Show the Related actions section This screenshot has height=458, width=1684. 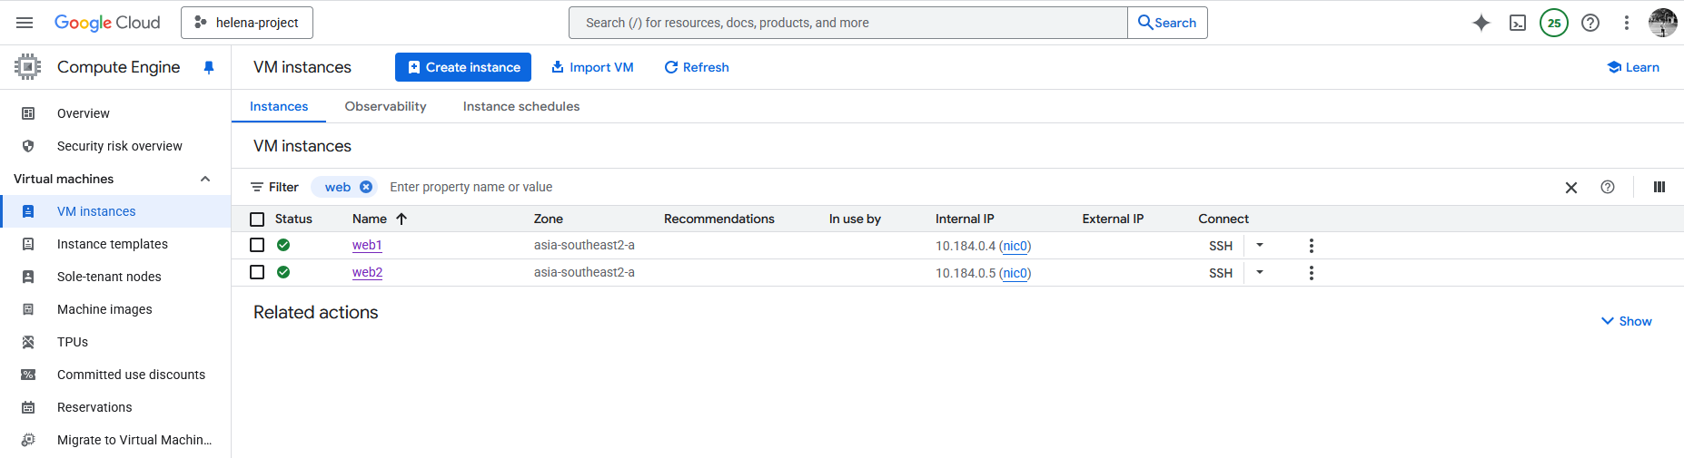click(1626, 321)
